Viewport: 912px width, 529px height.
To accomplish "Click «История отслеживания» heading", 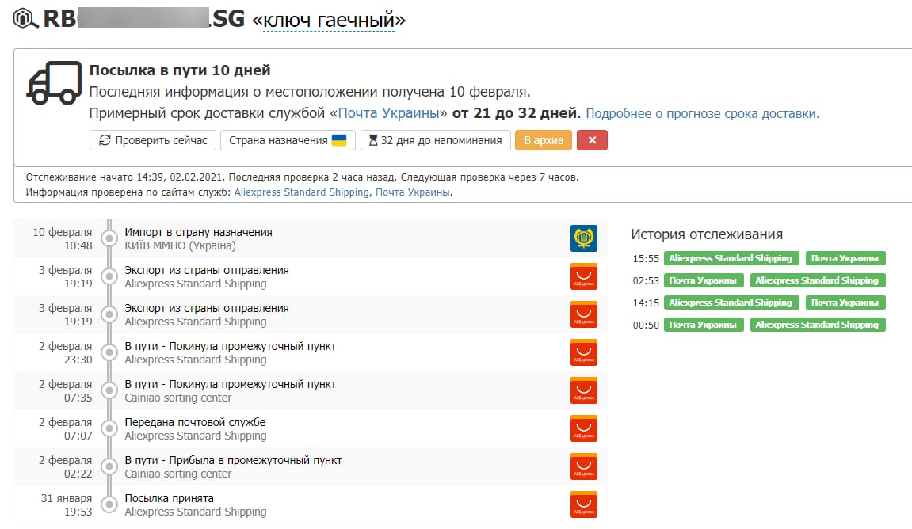I will click(x=707, y=234).
